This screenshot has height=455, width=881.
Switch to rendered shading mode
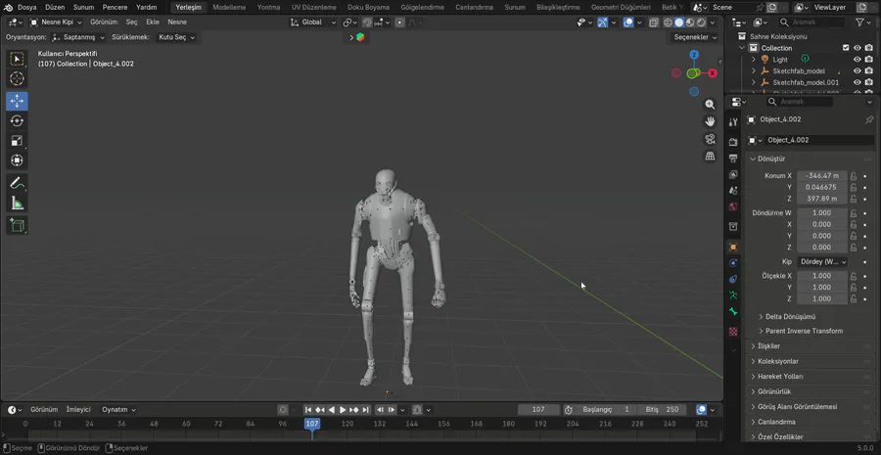coord(701,23)
